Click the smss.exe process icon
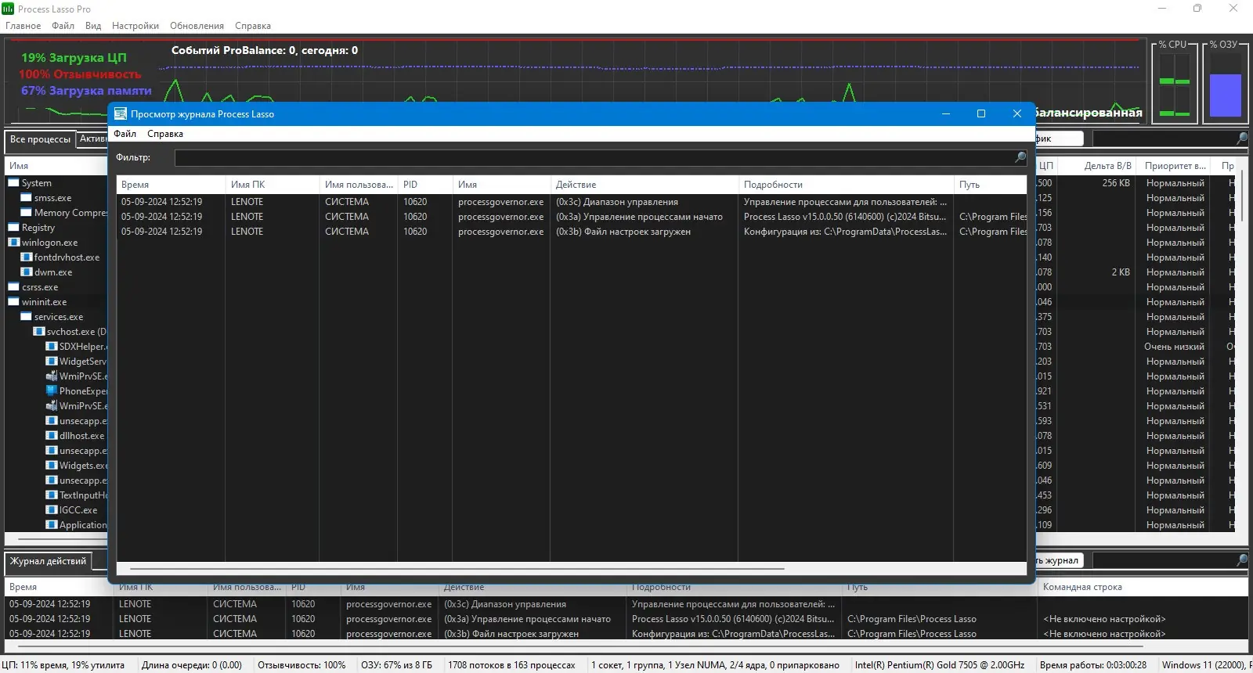 26,198
